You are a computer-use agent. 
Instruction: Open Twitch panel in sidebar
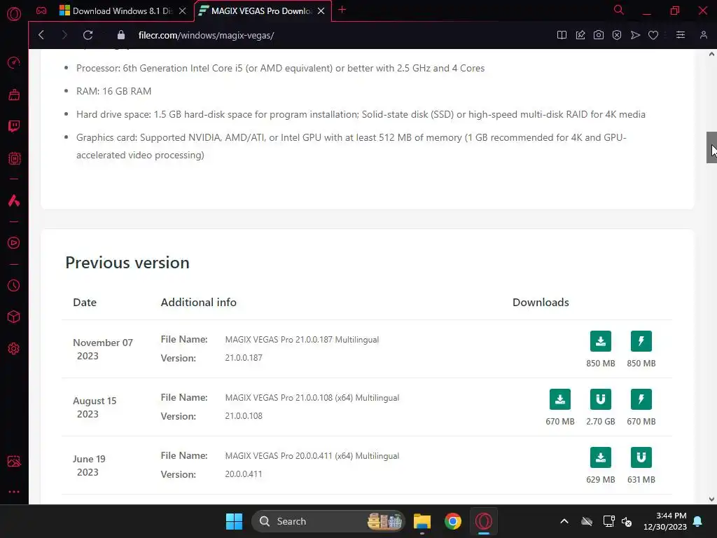[14, 126]
